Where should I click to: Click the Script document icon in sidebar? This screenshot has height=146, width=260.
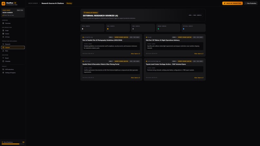click(3, 31)
